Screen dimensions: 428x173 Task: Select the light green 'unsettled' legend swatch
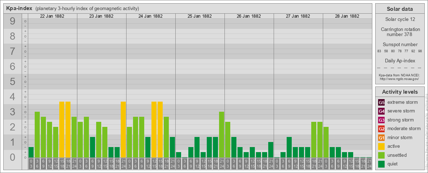[x=381, y=155]
